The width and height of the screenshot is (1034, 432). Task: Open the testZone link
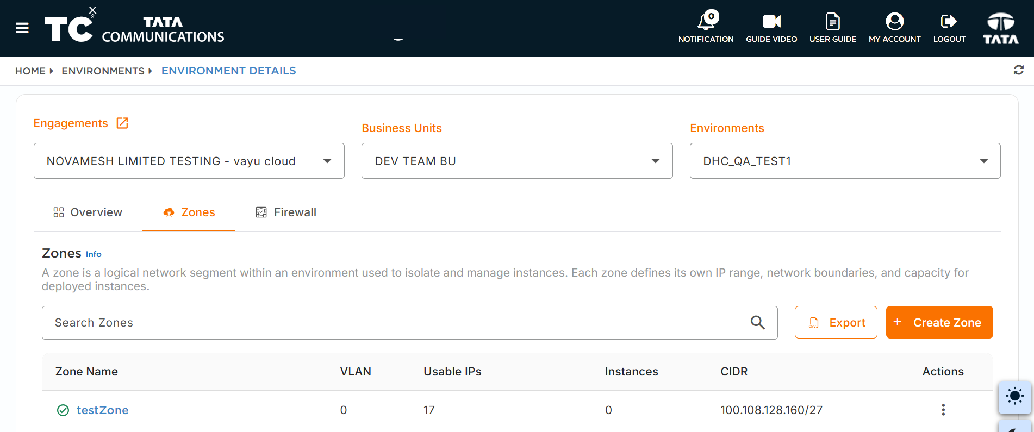102,410
